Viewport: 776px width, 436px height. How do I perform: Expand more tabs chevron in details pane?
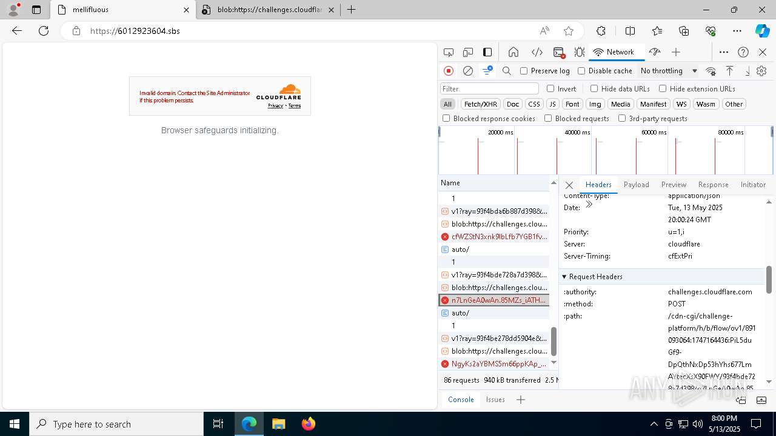point(589,205)
